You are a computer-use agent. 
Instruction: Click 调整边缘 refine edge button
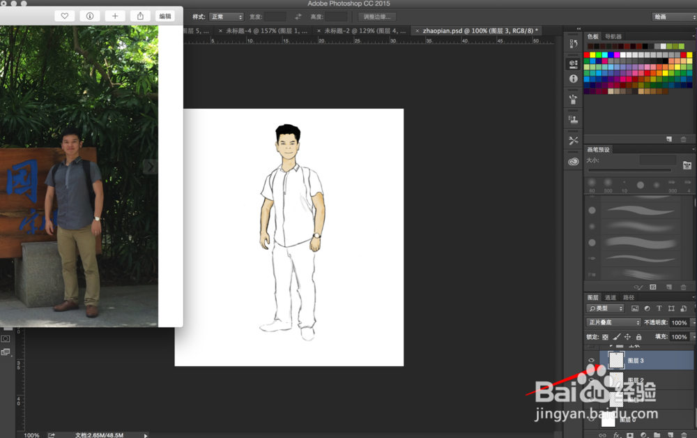377,17
